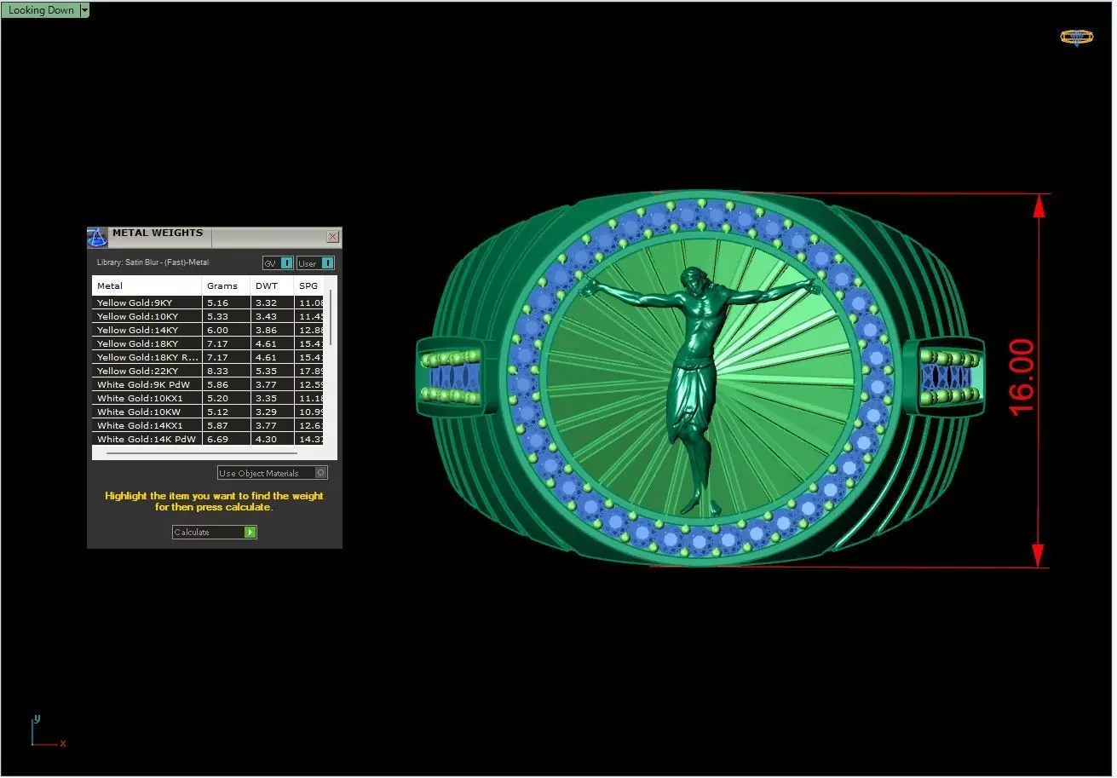The height and width of the screenshot is (778, 1117).
Task: Select the right shank gemstone setting
Action: click(944, 376)
